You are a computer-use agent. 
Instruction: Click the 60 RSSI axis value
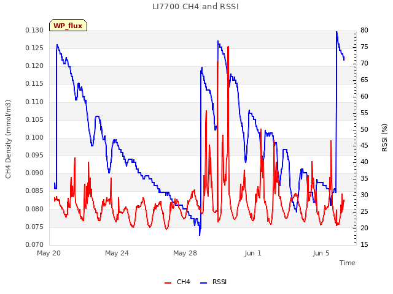364,97
